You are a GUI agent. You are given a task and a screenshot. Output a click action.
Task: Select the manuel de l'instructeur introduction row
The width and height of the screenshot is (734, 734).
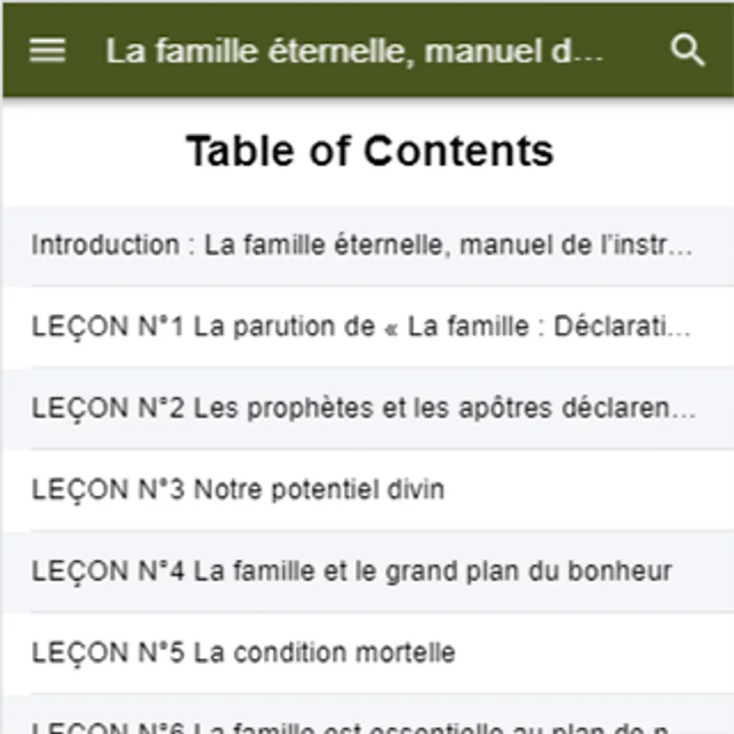[362, 245]
